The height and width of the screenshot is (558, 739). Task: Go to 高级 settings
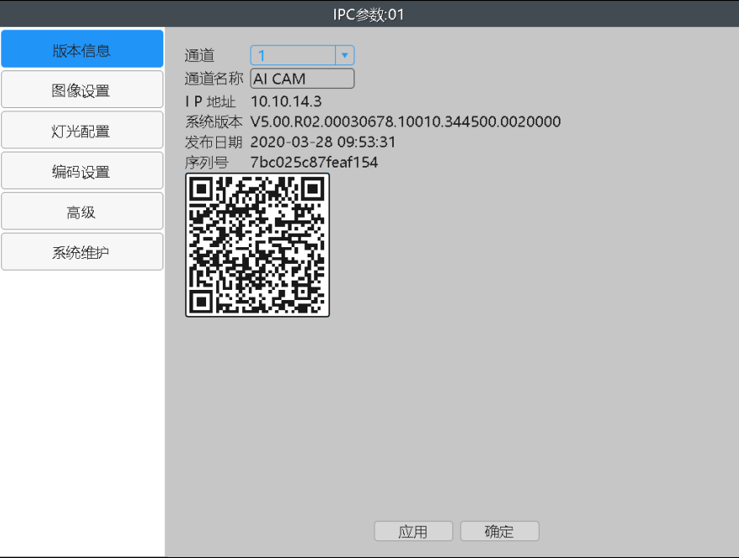pos(82,211)
